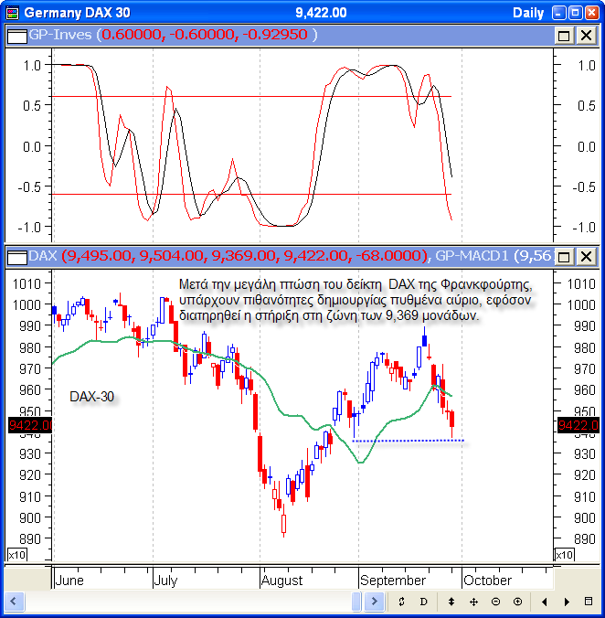Close the GP-Inves indicator pane
Screen dimensions: 605x618
586,35
